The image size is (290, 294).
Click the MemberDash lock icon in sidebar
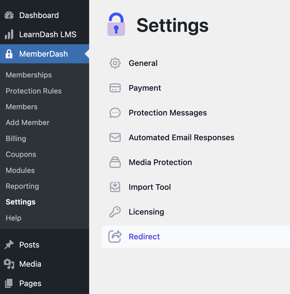coord(9,54)
